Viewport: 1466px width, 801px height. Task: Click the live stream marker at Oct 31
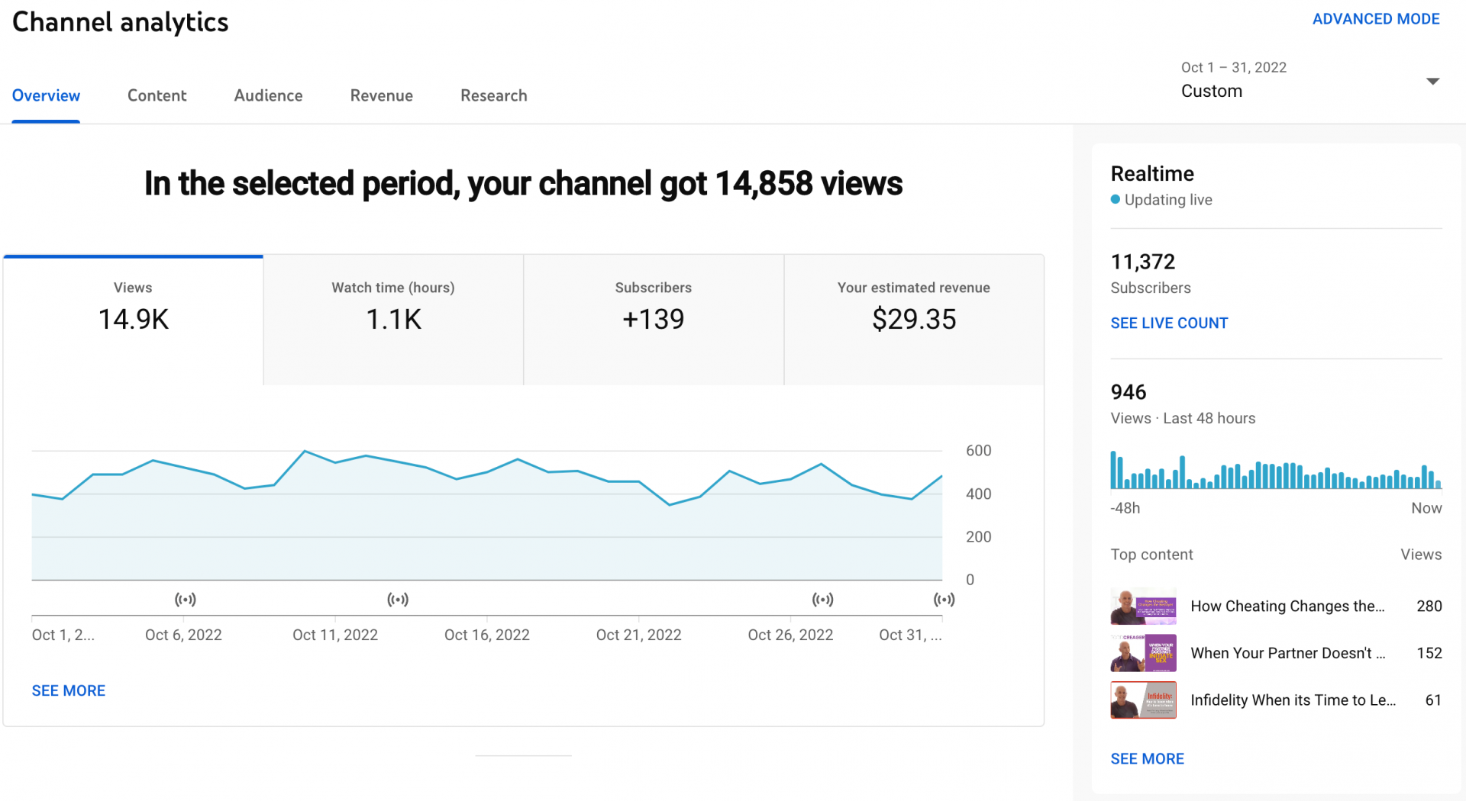[x=944, y=600]
